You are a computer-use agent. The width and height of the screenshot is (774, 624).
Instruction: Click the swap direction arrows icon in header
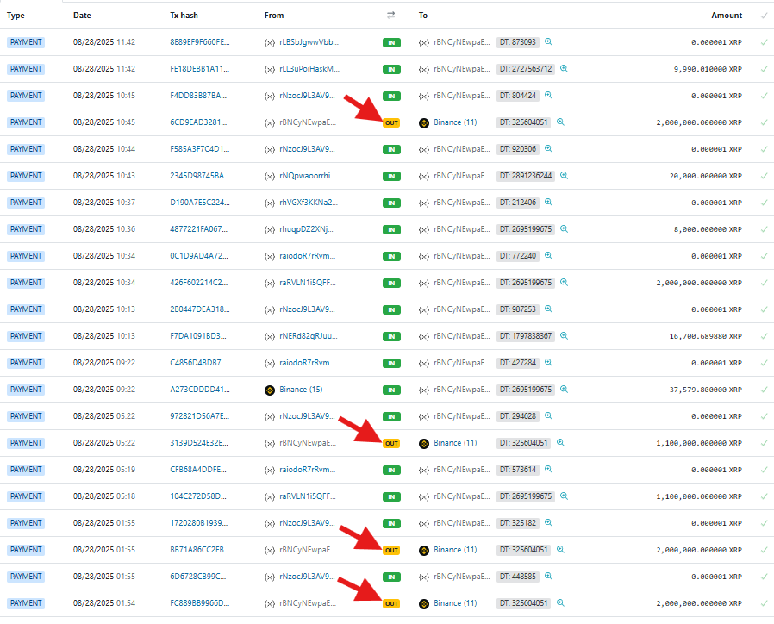pos(391,16)
